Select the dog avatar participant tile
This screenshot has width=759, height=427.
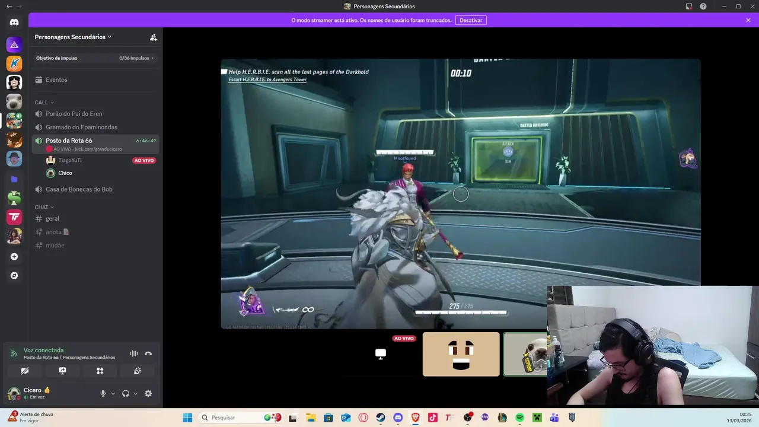(525, 354)
